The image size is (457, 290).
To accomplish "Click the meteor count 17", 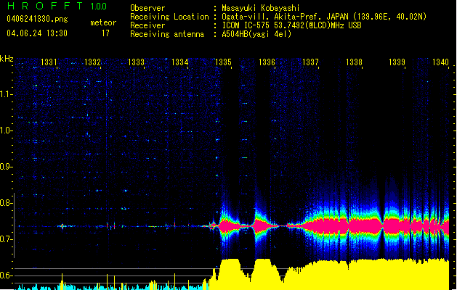I will [105, 33].
